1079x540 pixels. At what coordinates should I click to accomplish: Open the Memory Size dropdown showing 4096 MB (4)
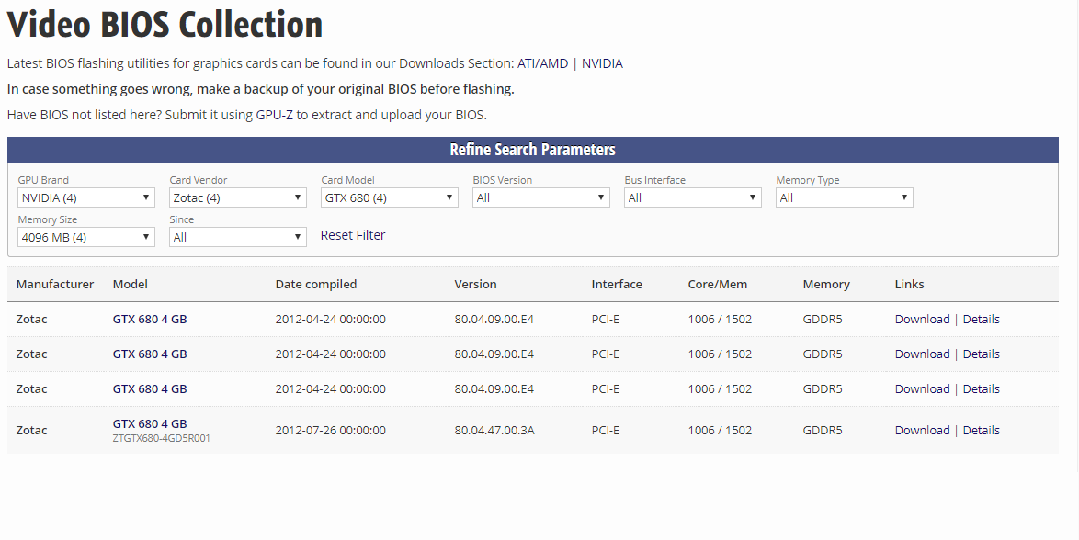[x=86, y=237]
